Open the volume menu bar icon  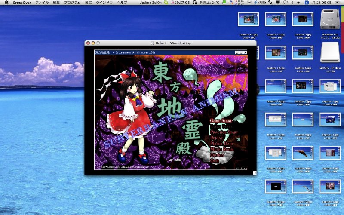298,3
